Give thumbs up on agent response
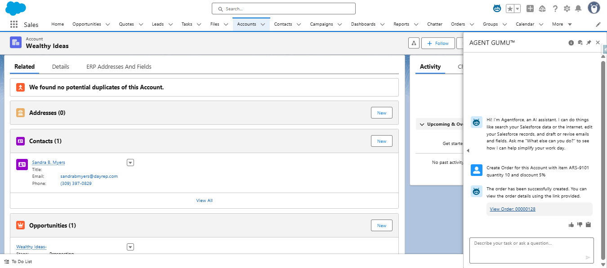 pos(571,224)
